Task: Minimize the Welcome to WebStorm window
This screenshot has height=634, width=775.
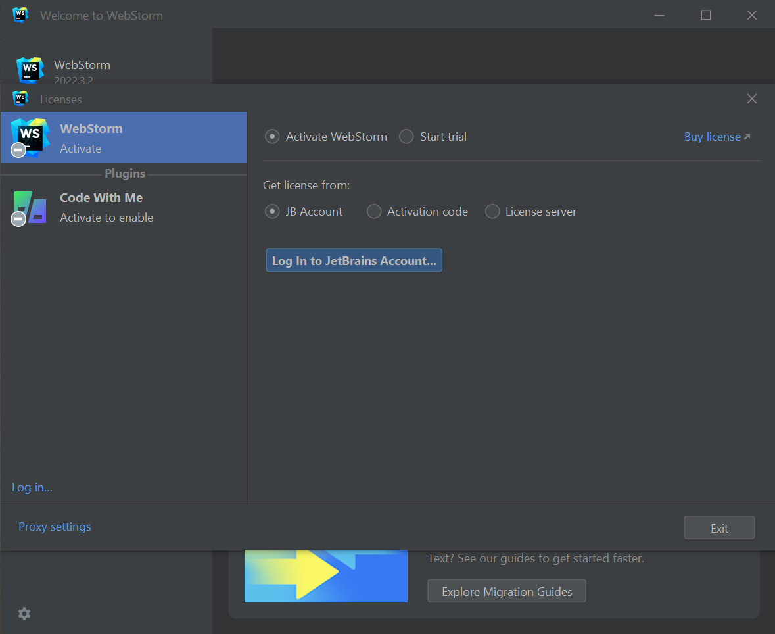Action: [659, 15]
